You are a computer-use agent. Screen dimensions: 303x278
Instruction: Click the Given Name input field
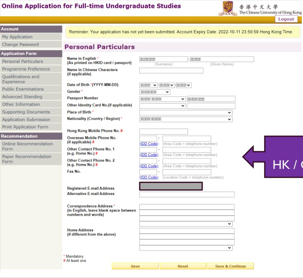(222, 59)
